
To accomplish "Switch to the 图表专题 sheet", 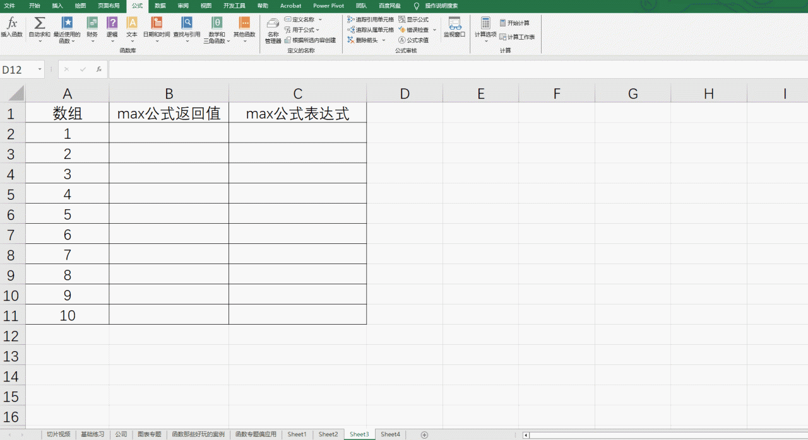I will pyautogui.click(x=150, y=434).
